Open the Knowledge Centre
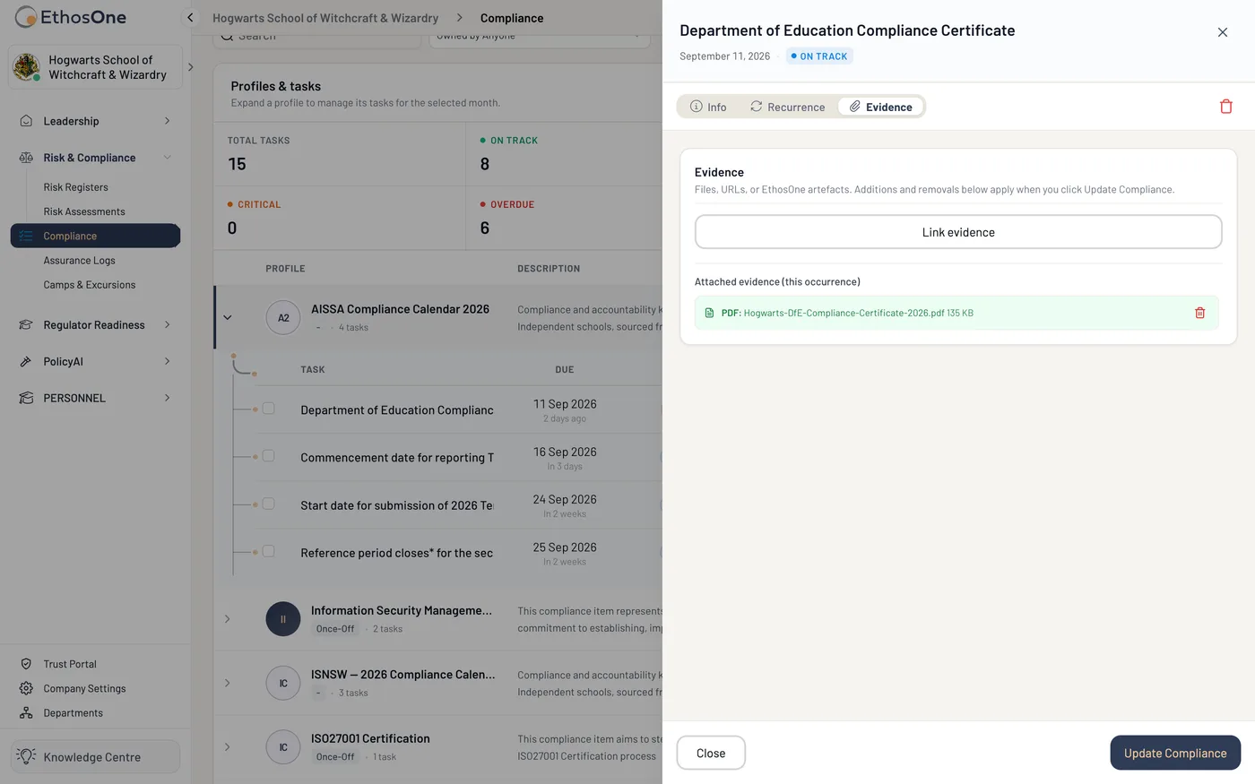 tap(95, 757)
